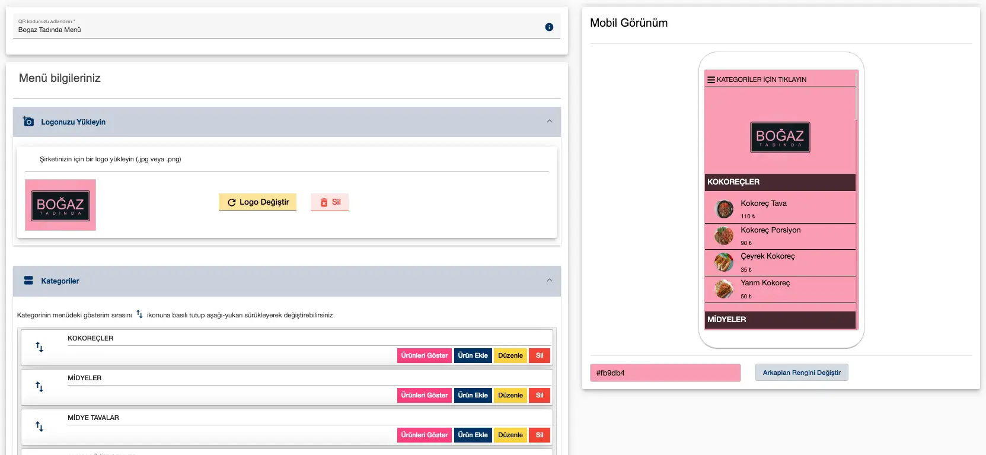The width and height of the screenshot is (986, 455).
Task: Click Arkaplan Rengini Değiştir button
Action: [802, 373]
